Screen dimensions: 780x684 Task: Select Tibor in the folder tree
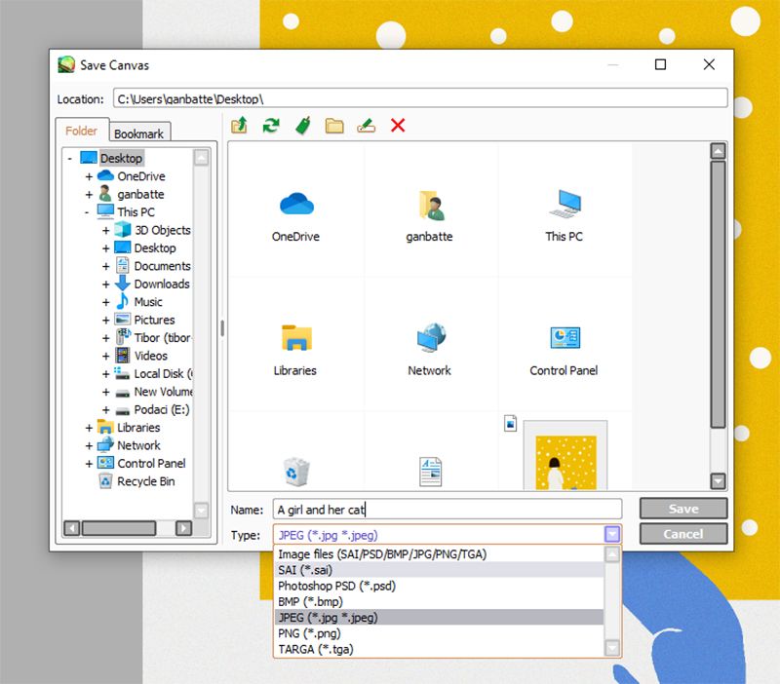[162, 338]
